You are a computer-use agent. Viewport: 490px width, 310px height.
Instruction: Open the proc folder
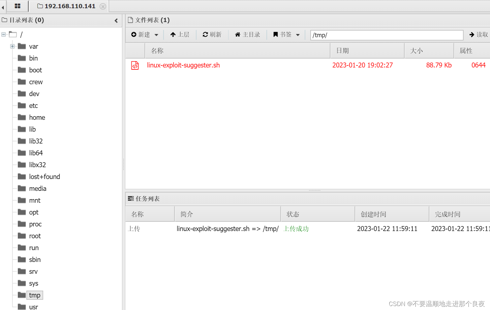tap(35, 224)
